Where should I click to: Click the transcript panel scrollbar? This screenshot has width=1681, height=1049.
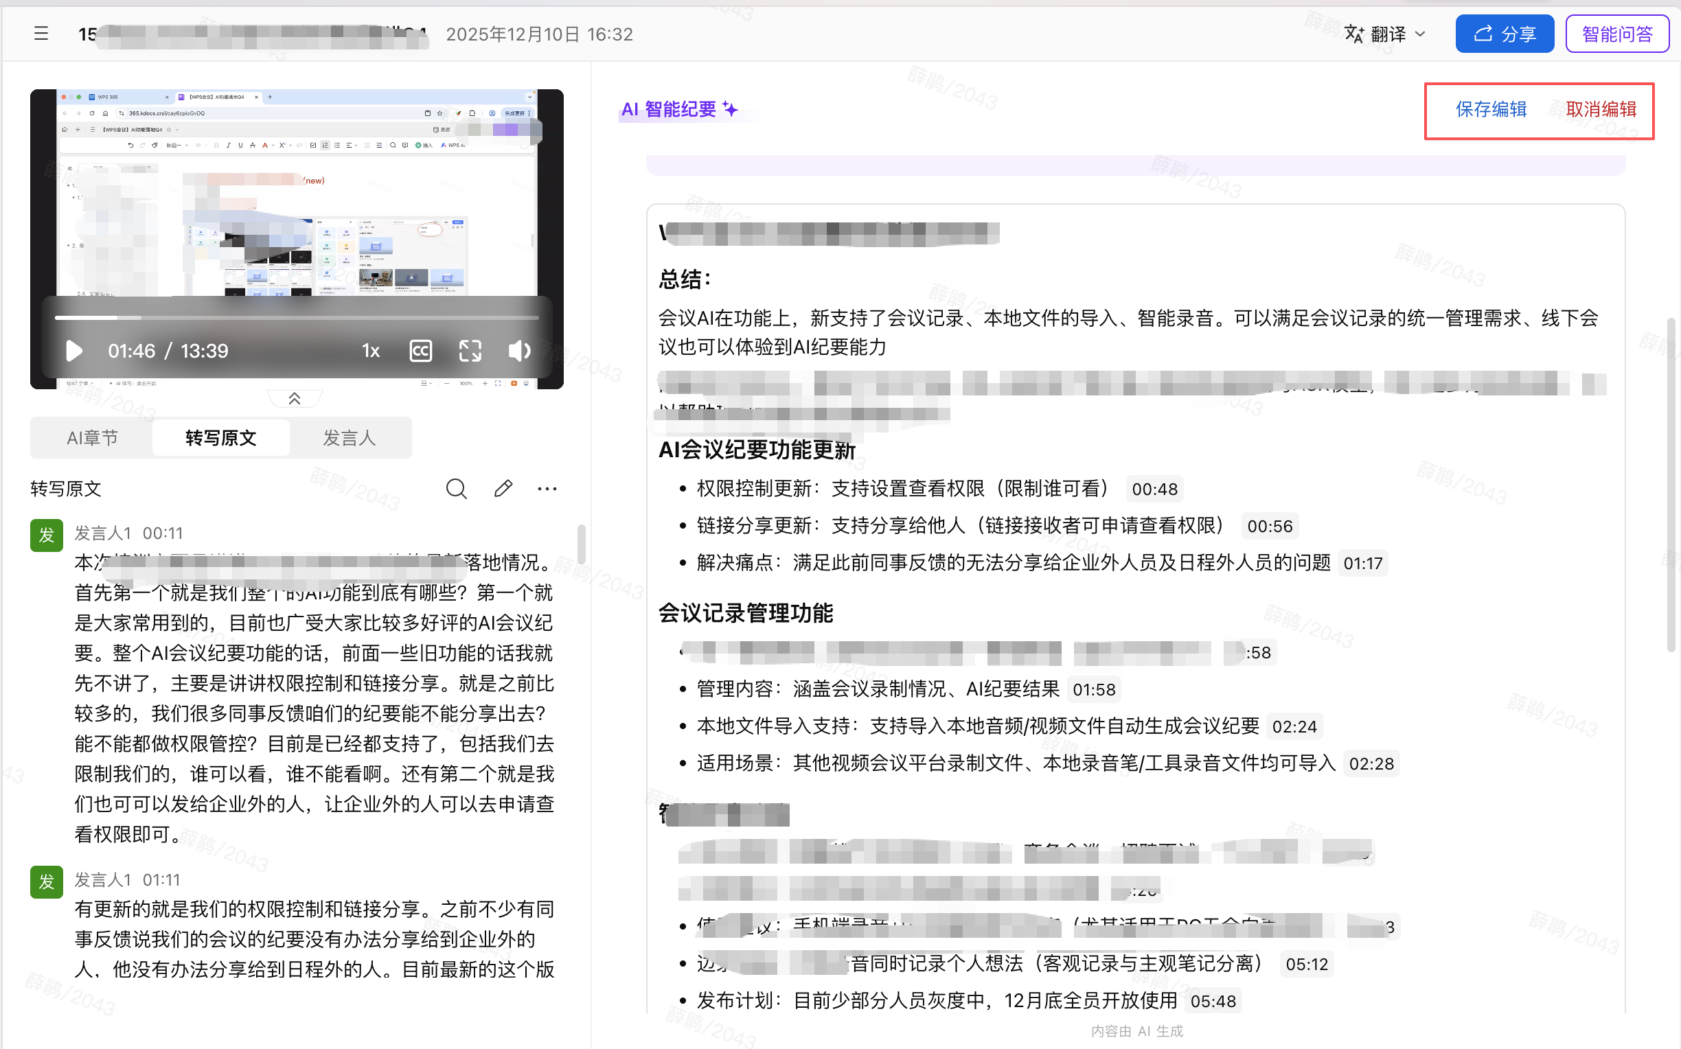[582, 544]
